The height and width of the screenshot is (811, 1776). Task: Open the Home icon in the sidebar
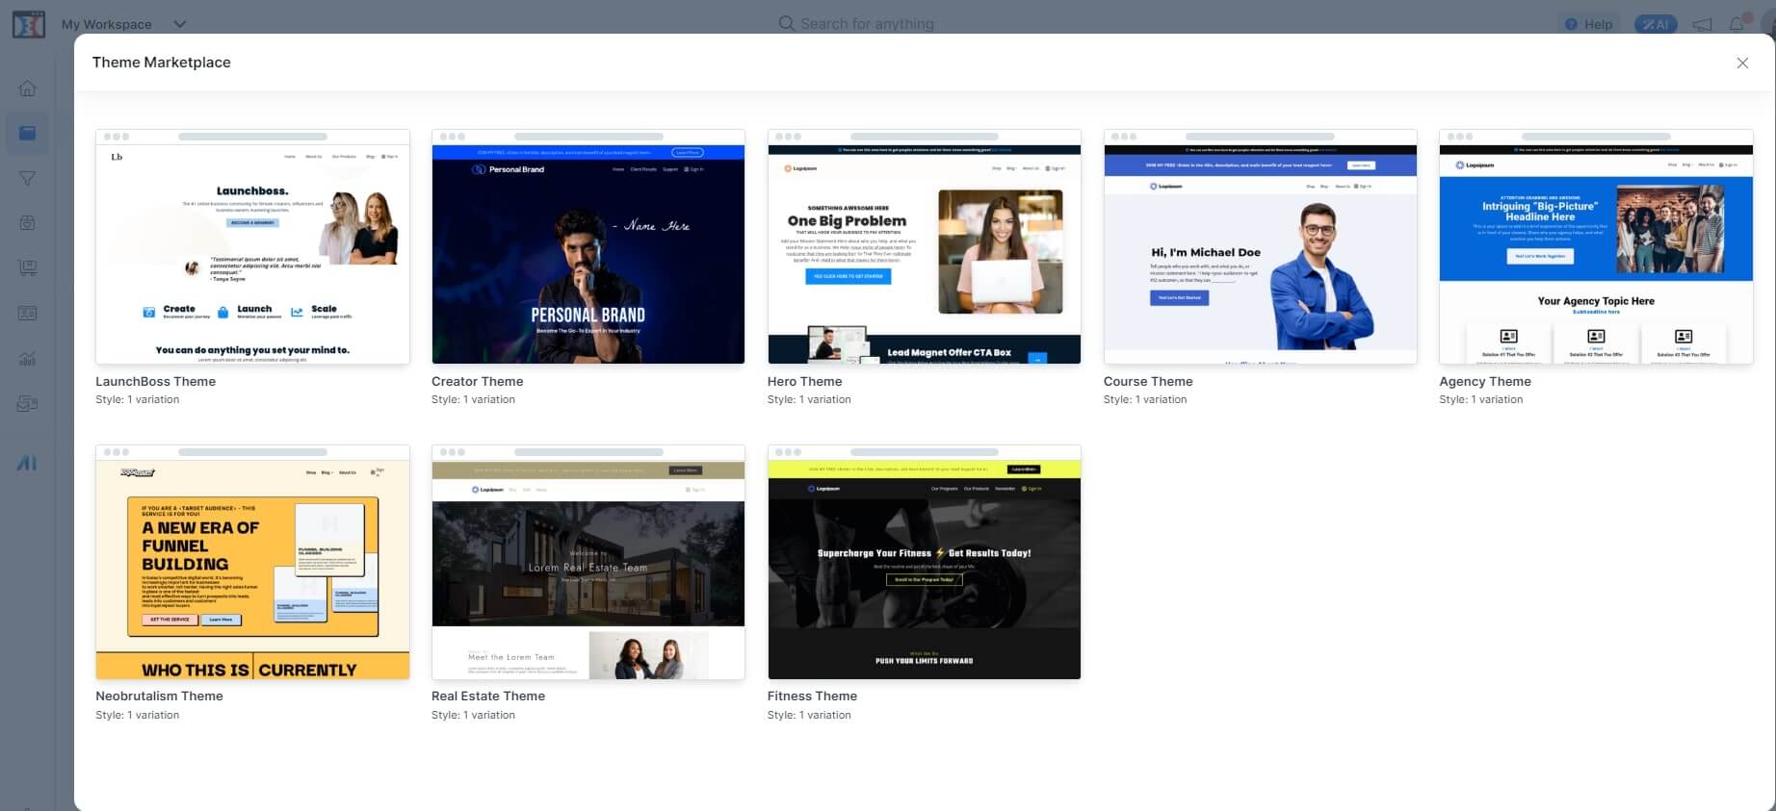point(28,89)
